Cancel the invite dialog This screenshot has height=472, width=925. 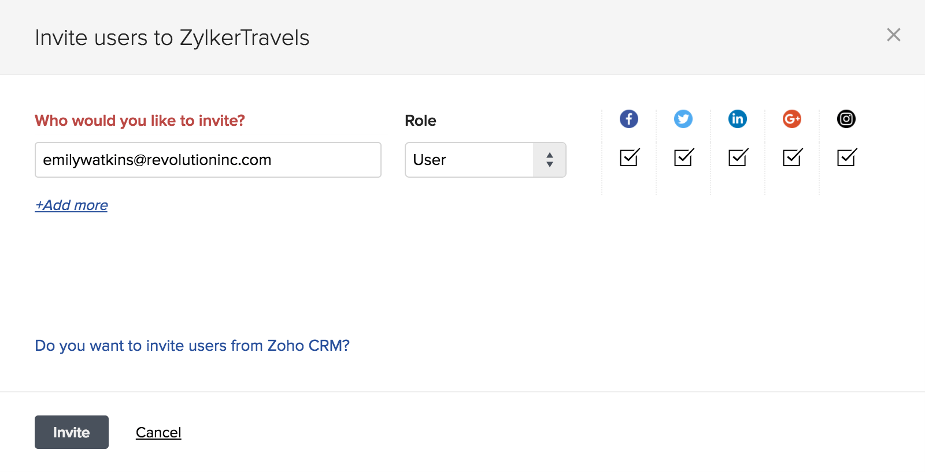point(158,433)
